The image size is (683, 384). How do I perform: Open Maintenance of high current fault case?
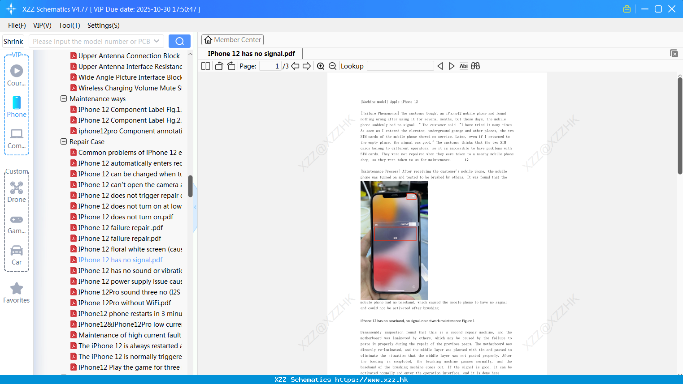point(126,335)
